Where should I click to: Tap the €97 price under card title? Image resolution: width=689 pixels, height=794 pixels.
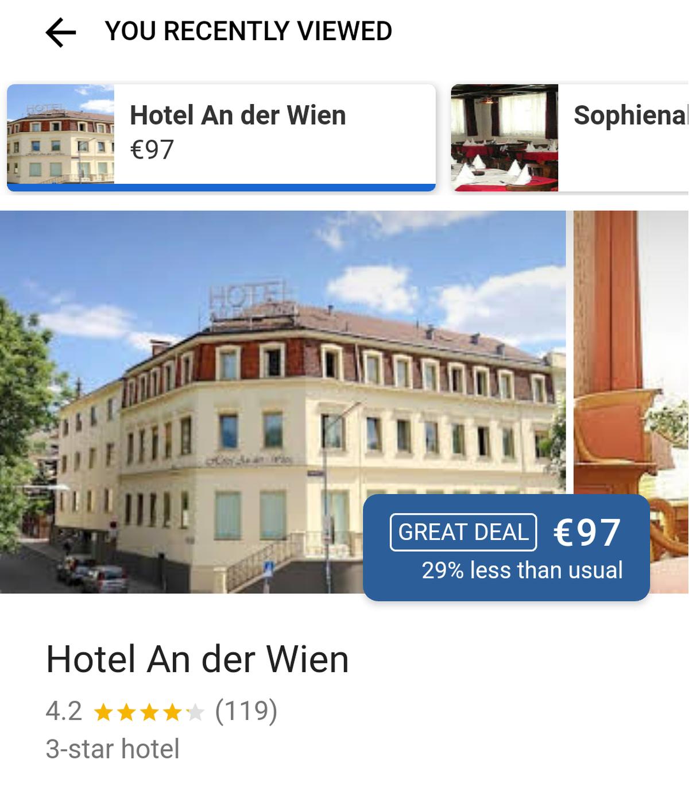152,150
